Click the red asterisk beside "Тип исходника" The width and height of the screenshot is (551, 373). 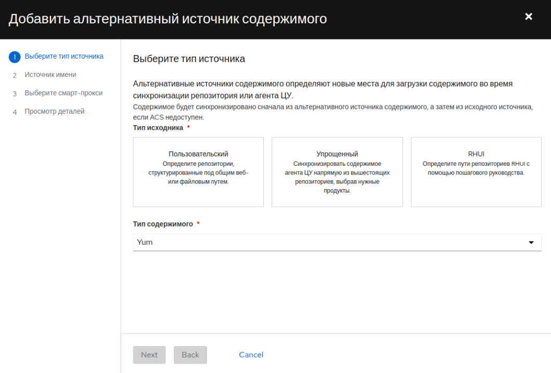point(188,128)
